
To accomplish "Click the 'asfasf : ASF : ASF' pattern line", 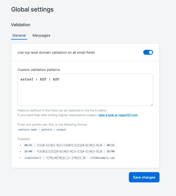I will [40, 79].
